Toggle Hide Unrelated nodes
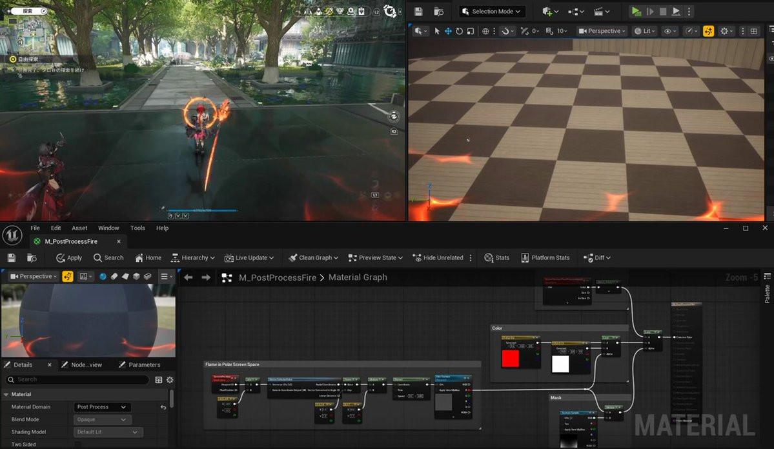Screen dimensions: 774x449 [x=438, y=257]
